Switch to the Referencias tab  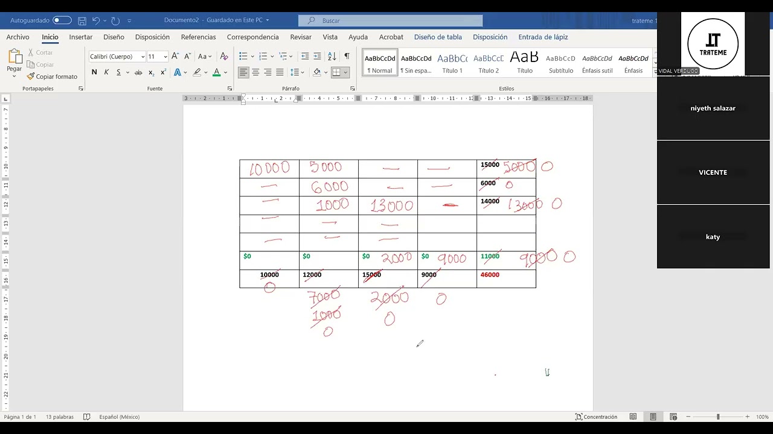pos(198,37)
